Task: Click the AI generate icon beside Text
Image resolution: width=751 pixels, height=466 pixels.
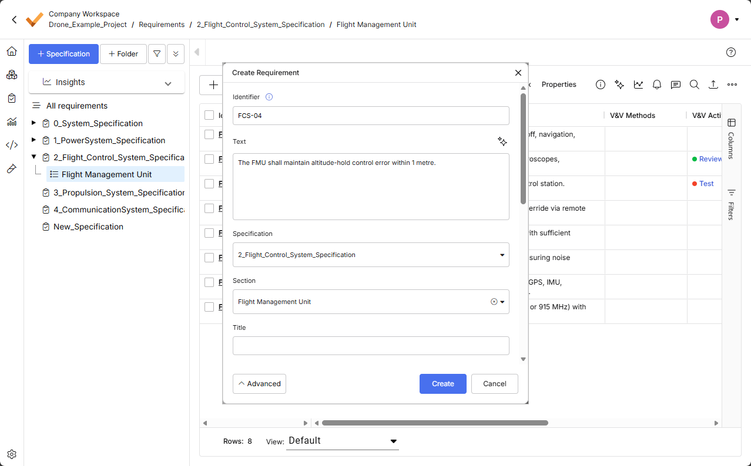Action: [502, 141]
